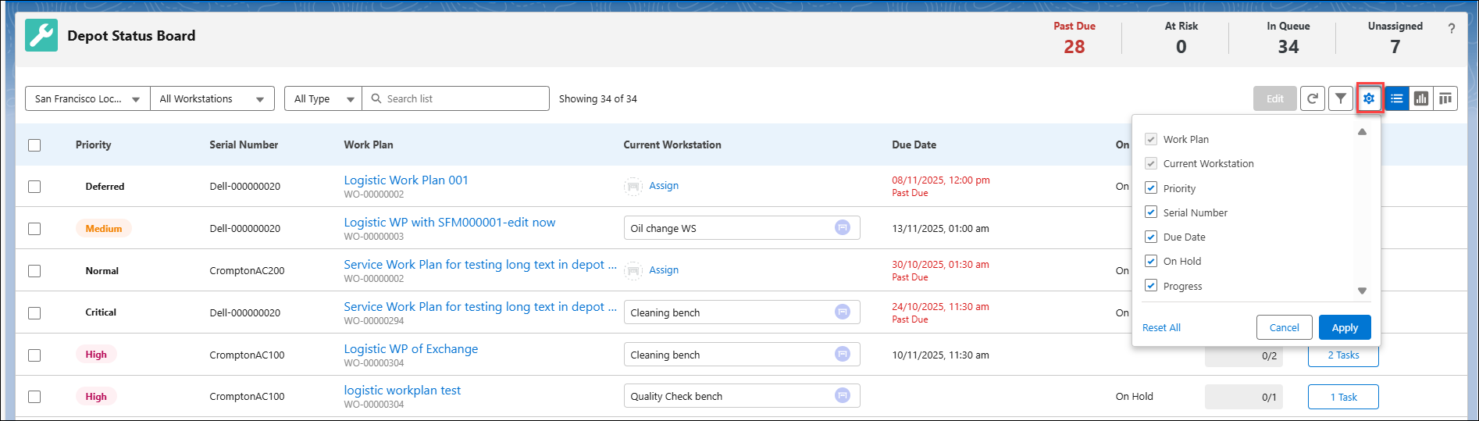
Task: Open Logistic Work Plan 001 link
Action: click(x=406, y=180)
